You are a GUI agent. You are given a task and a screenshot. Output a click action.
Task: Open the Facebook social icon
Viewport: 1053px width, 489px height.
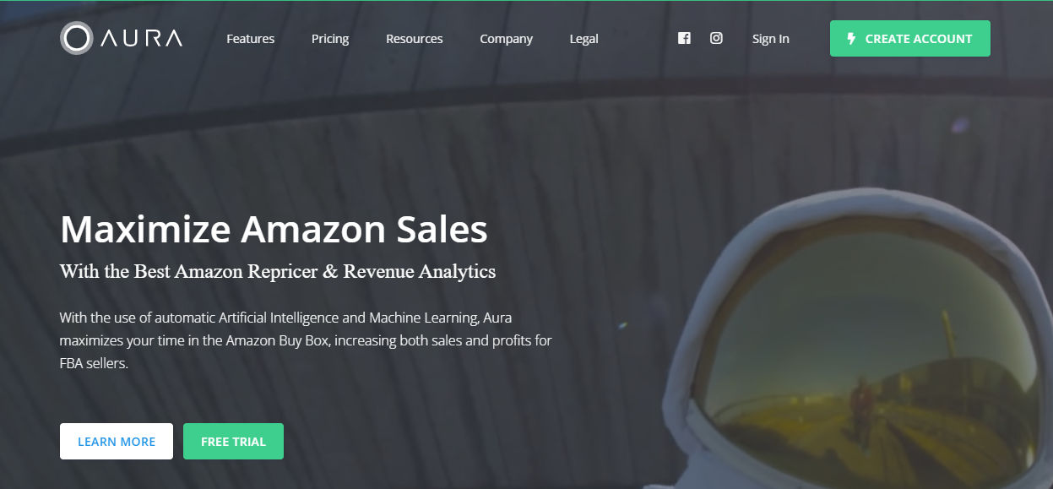(x=684, y=38)
